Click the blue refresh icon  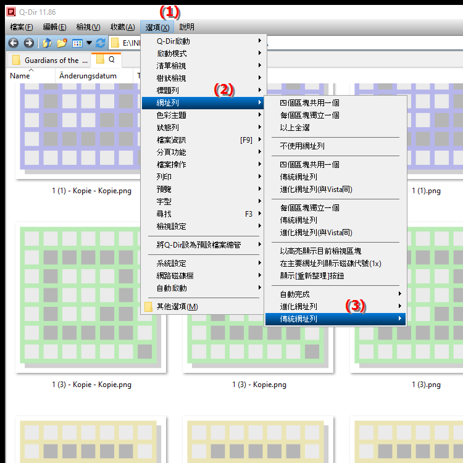point(101,43)
